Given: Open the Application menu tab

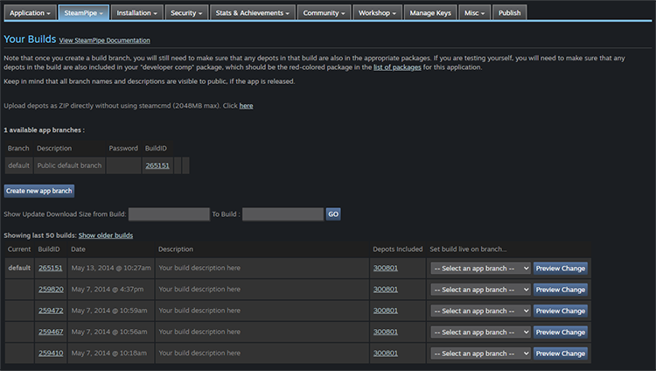Looking at the screenshot, I should tap(30, 12).
